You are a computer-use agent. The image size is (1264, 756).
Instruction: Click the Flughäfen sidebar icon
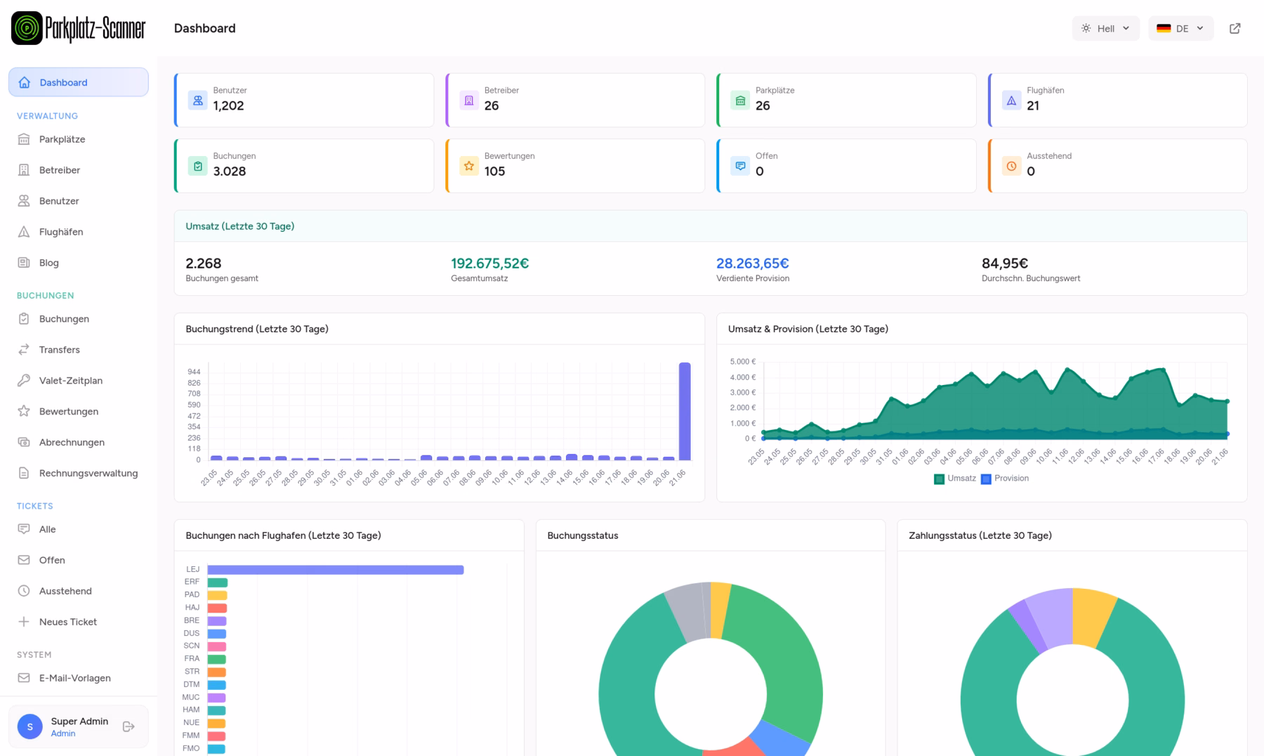click(24, 232)
